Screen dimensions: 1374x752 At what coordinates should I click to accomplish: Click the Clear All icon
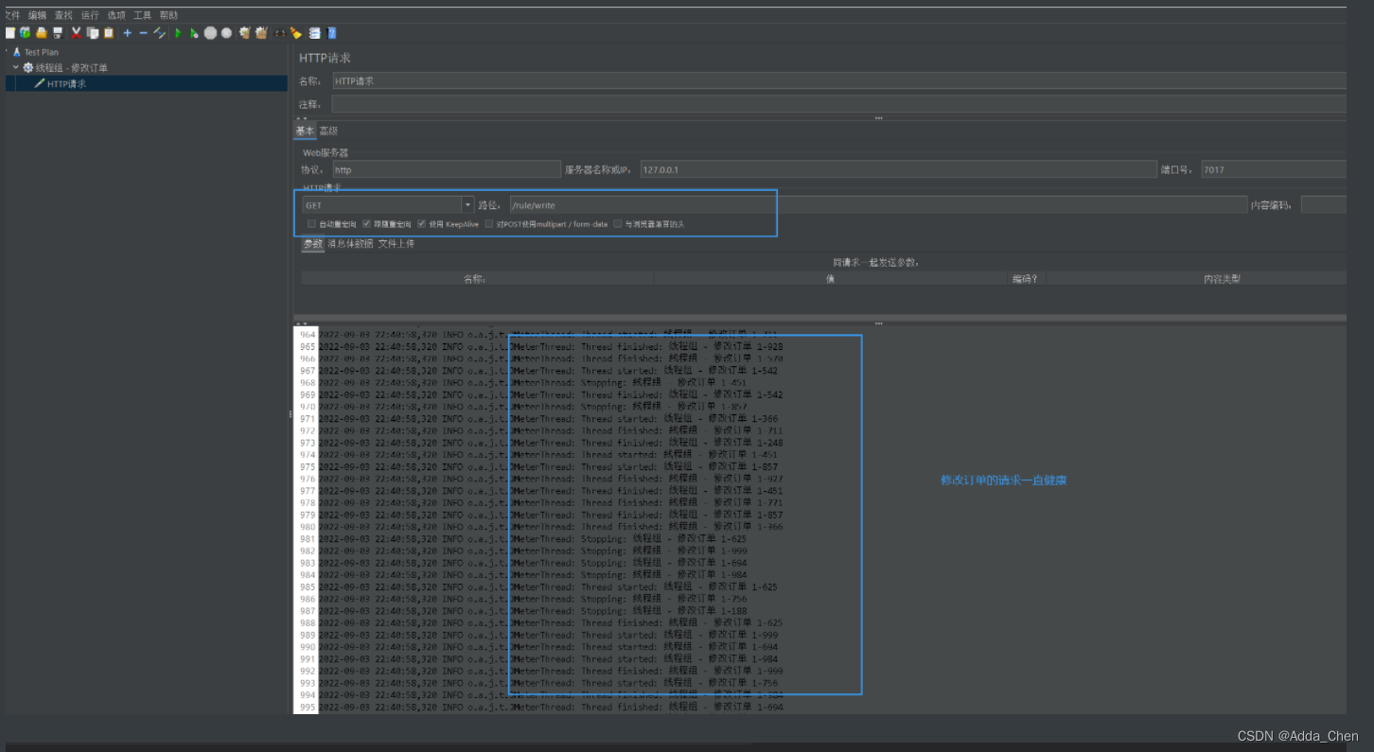261,33
